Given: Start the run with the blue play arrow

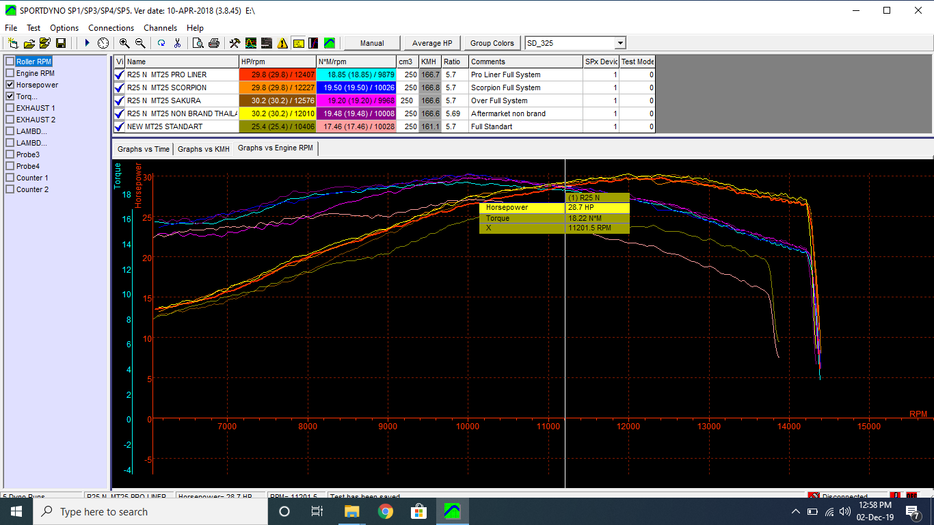Looking at the screenshot, I should (x=87, y=43).
